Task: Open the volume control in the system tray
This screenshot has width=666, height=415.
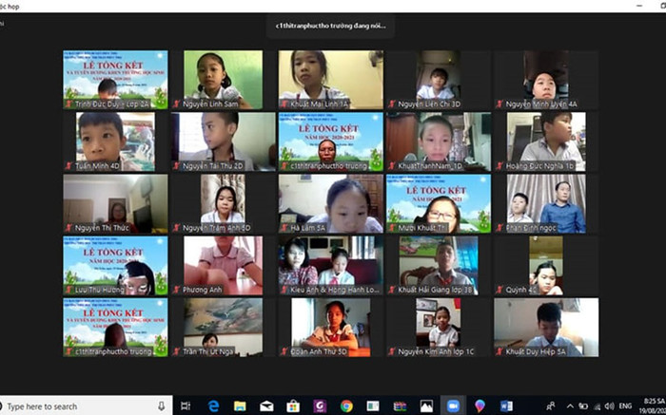Action: (609, 406)
